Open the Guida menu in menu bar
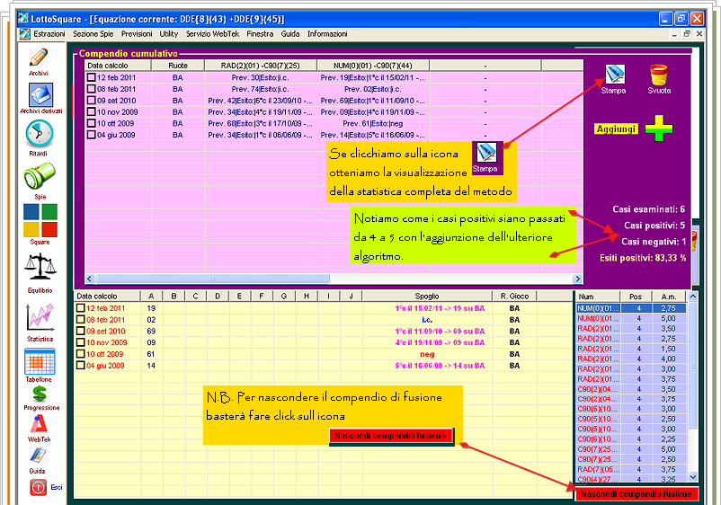 290,34
